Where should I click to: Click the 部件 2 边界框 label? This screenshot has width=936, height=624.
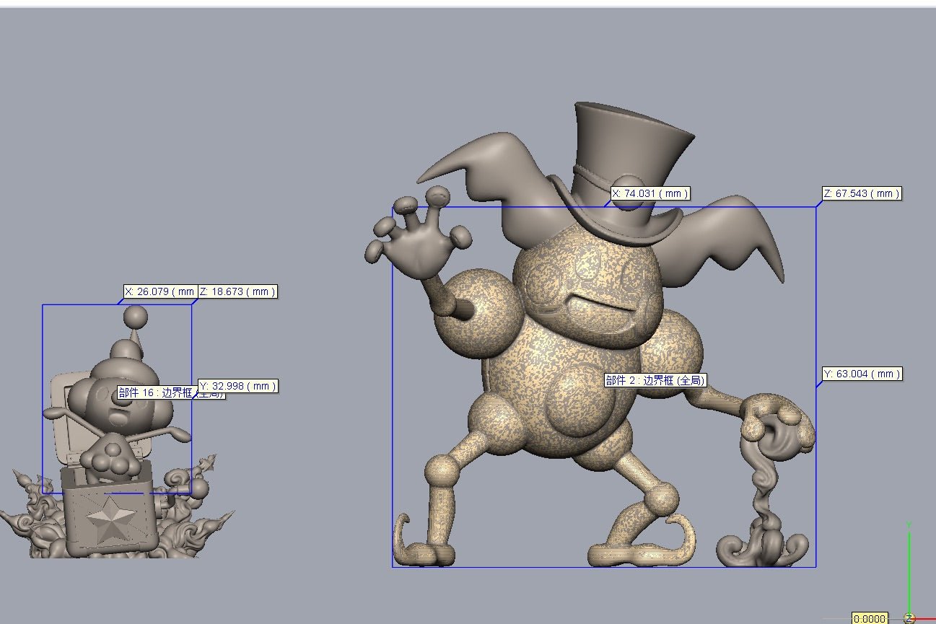point(655,380)
